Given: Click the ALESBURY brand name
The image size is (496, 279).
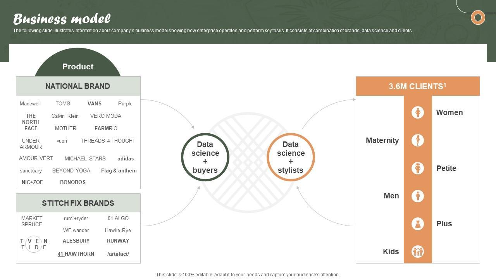Looking at the screenshot, I should tap(76, 241).
